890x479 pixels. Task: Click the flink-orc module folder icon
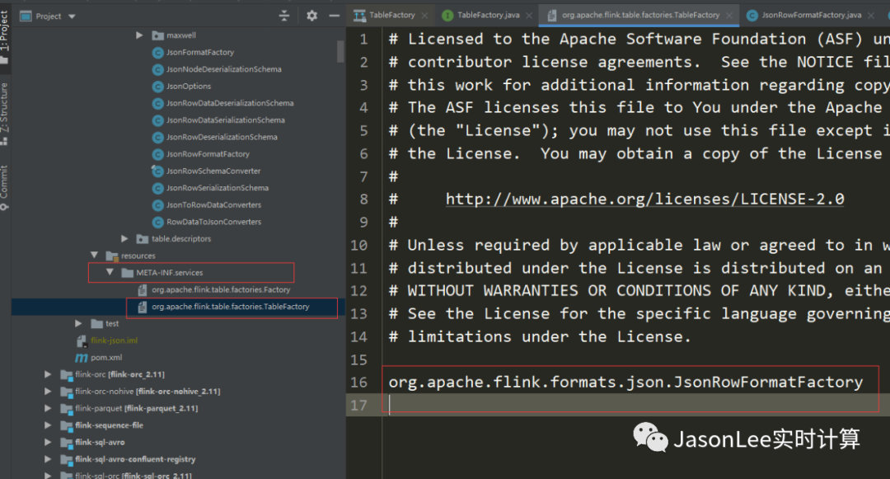pos(67,374)
